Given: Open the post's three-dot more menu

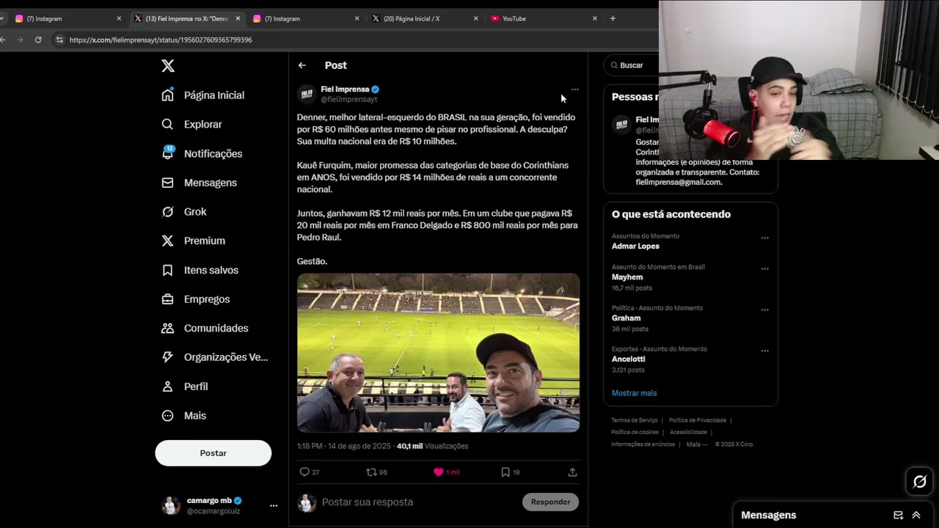Looking at the screenshot, I should (574, 89).
